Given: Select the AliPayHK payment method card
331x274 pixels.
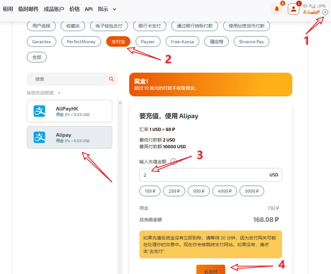Looking at the screenshot, I should [69, 111].
